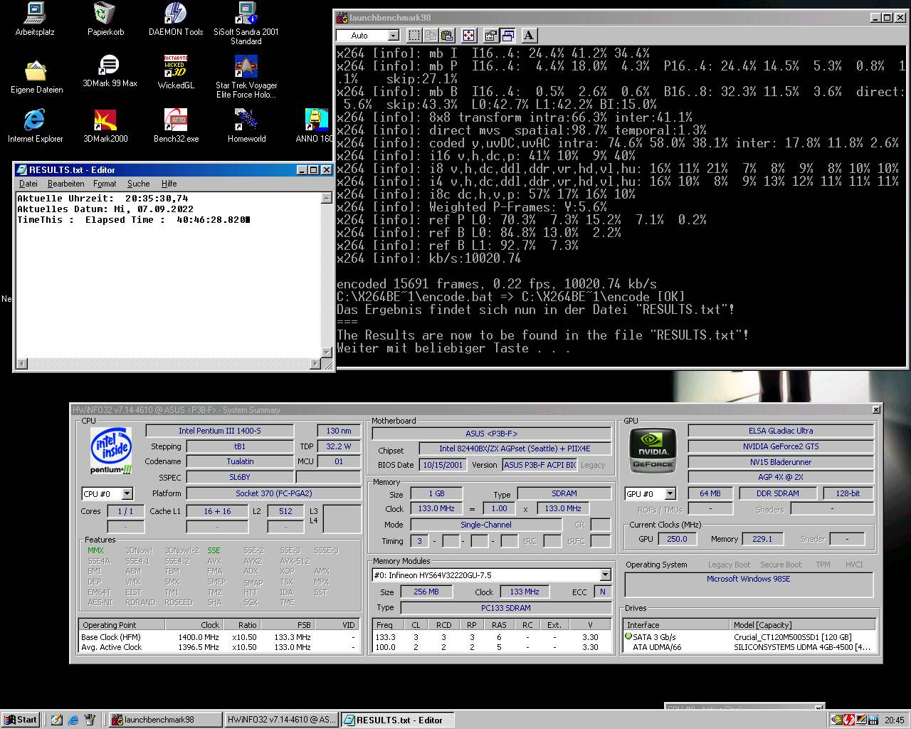This screenshot has height=729, width=911.
Task: Click the BIOS date 10/15/2001 field
Action: pyautogui.click(x=443, y=465)
